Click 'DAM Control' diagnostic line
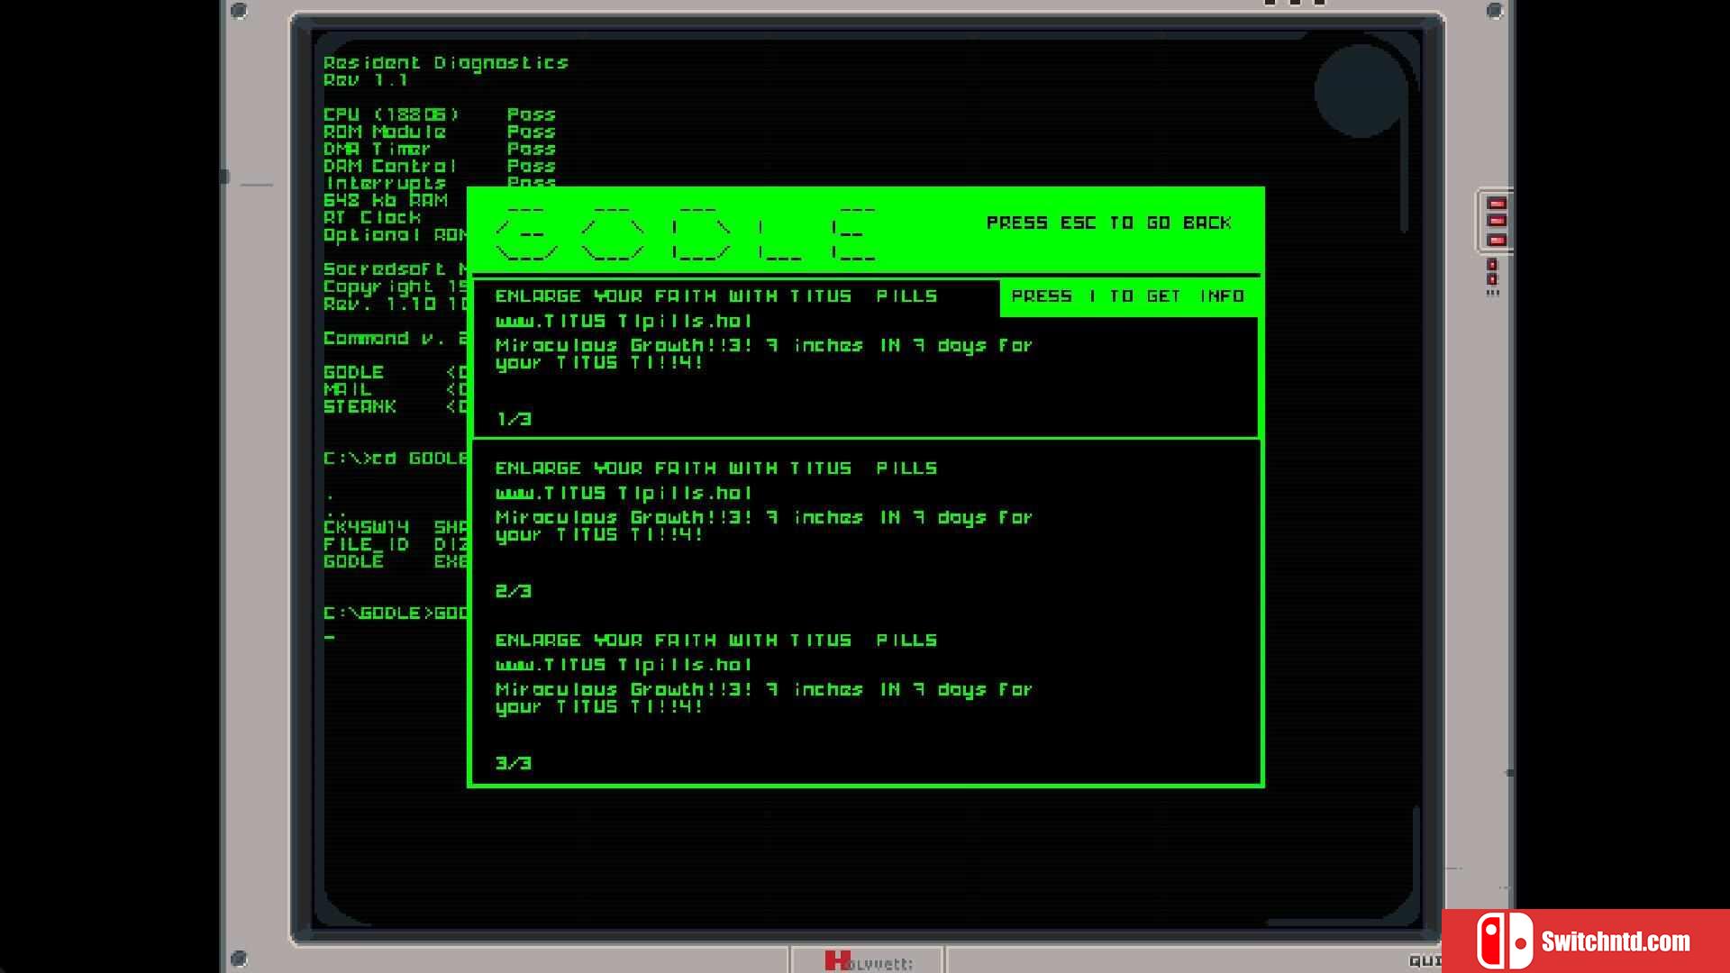The image size is (1730, 973). 390,166
